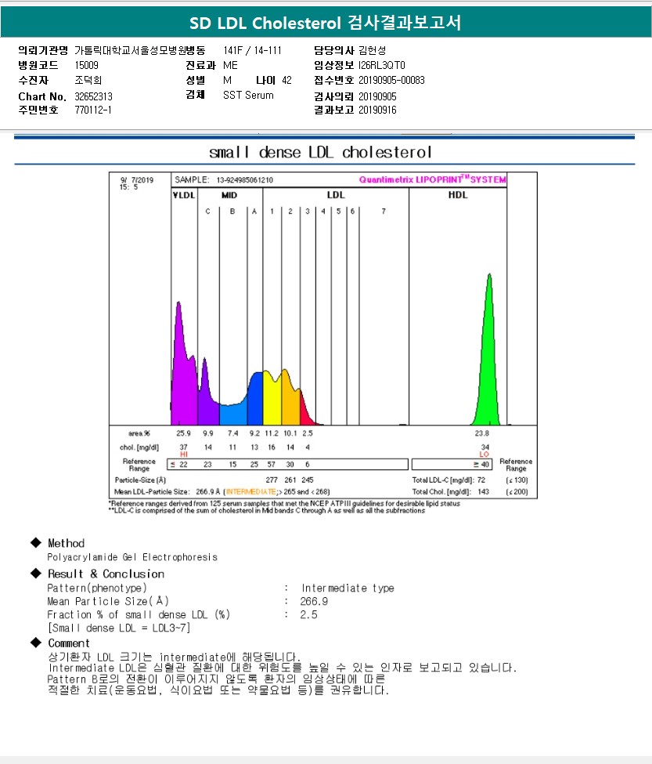Click the small dense LDL cholesterol heading
The image size is (652, 764).
pyautogui.click(x=320, y=152)
